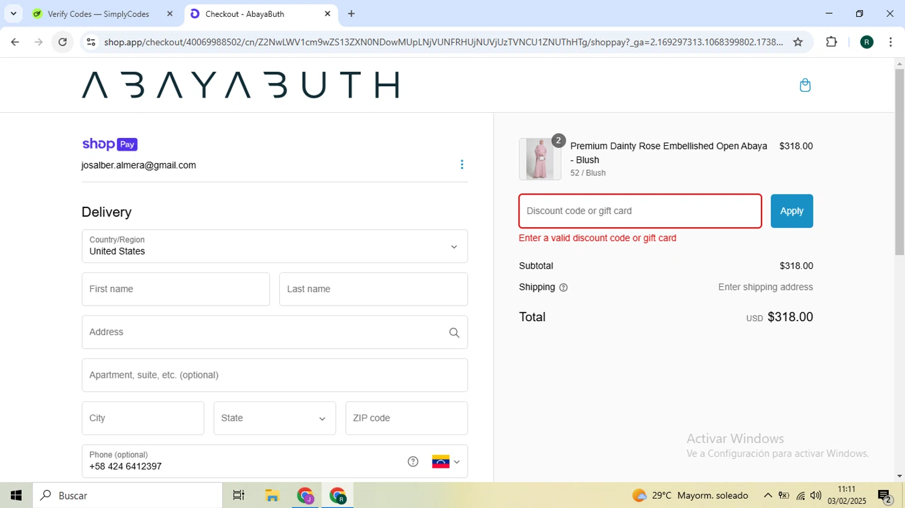Open Venezuela flag country code selector
The height and width of the screenshot is (508, 905).
[x=446, y=462]
